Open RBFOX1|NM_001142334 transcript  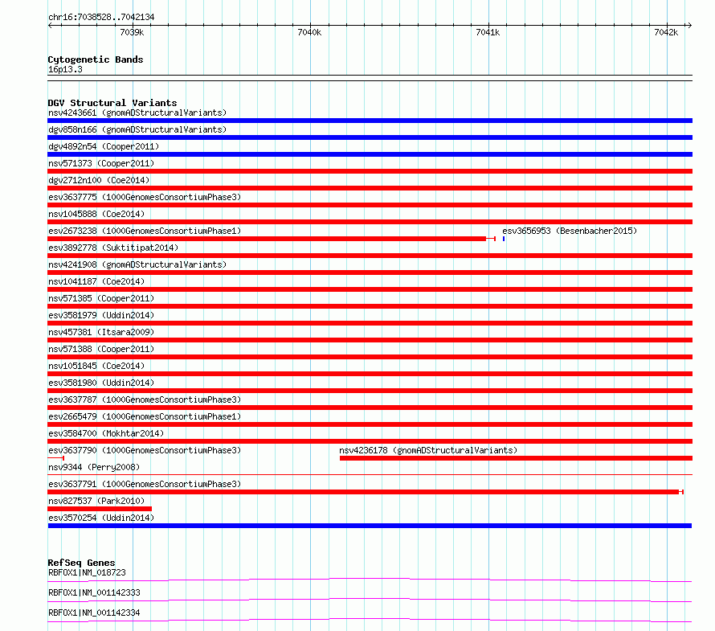pyautogui.click(x=94, y=613)
